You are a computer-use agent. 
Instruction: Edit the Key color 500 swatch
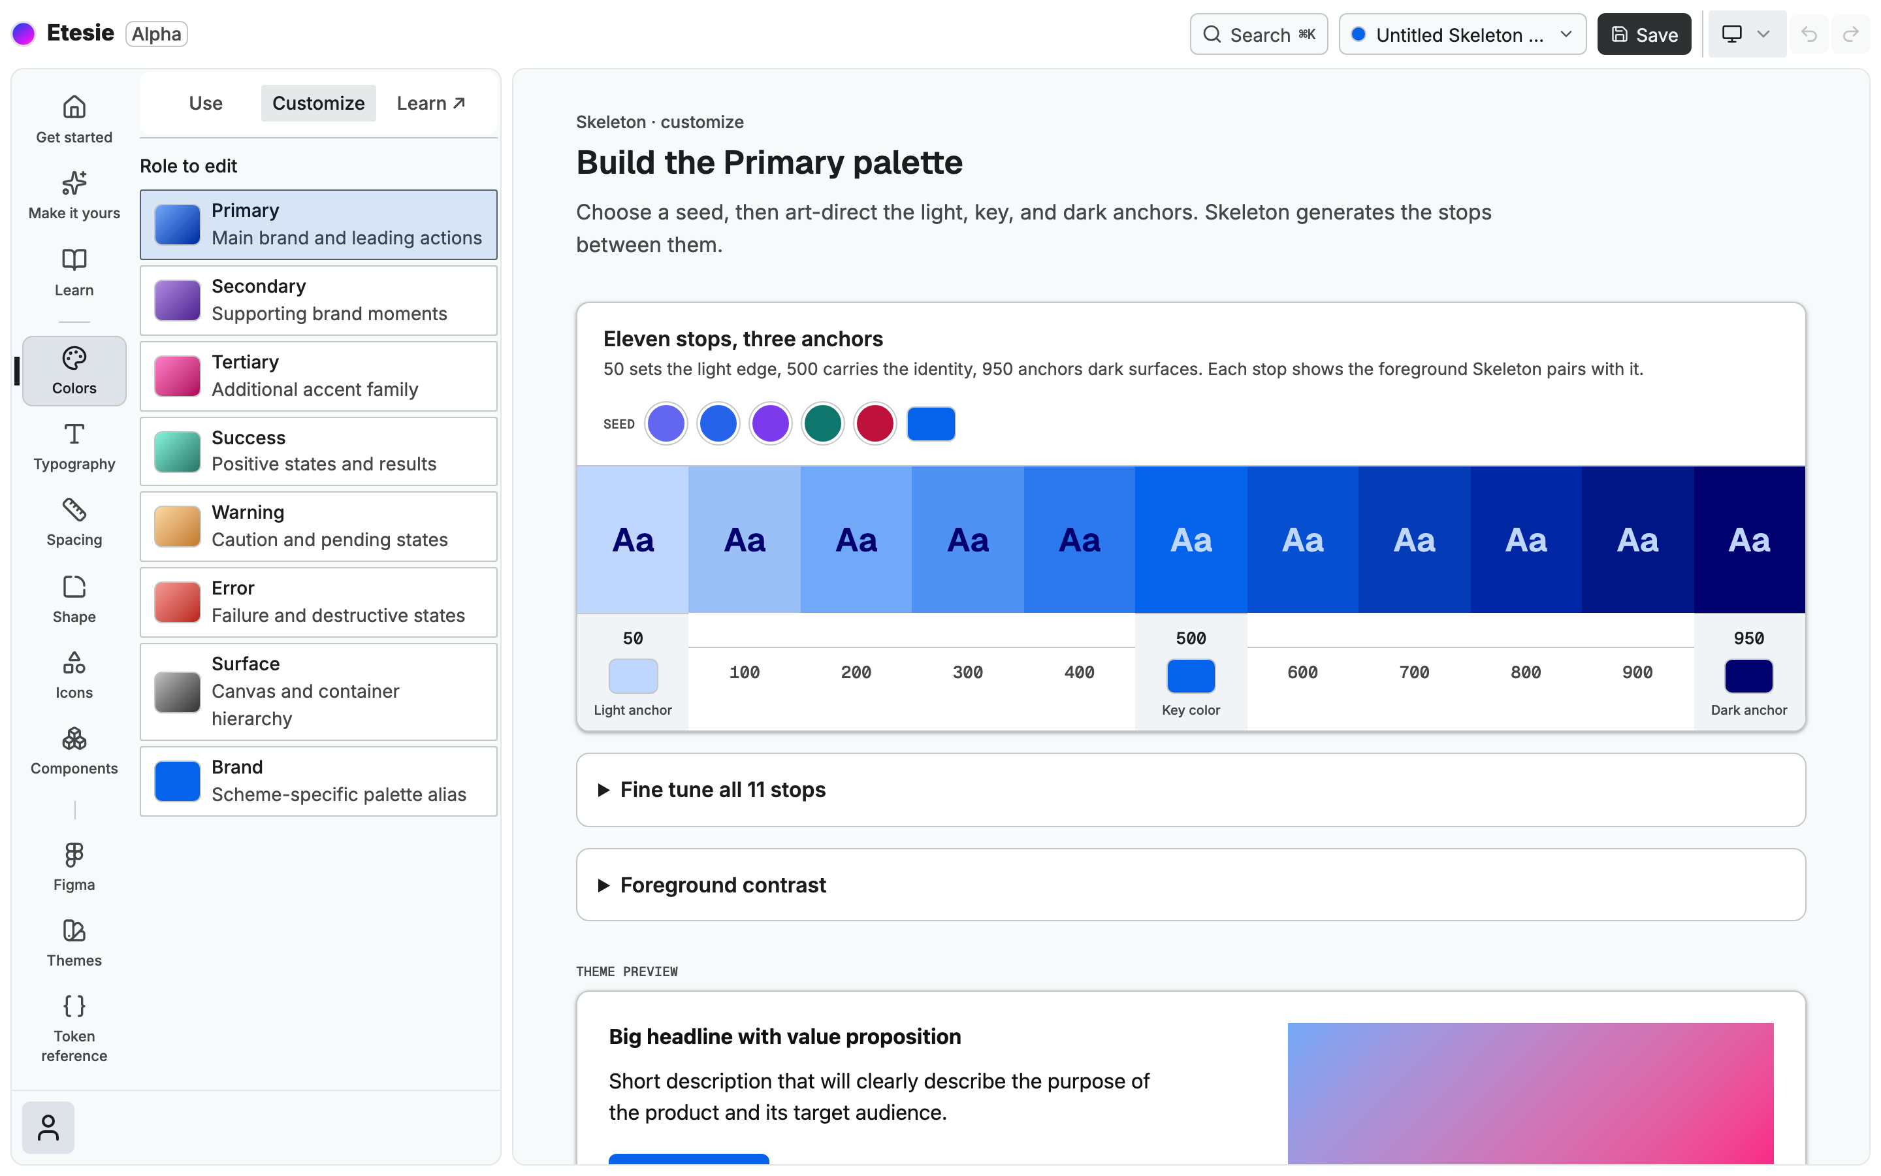click(1191, 676)
